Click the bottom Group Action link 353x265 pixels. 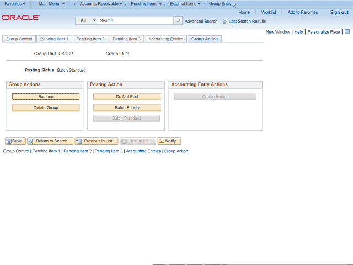point(176,151)
